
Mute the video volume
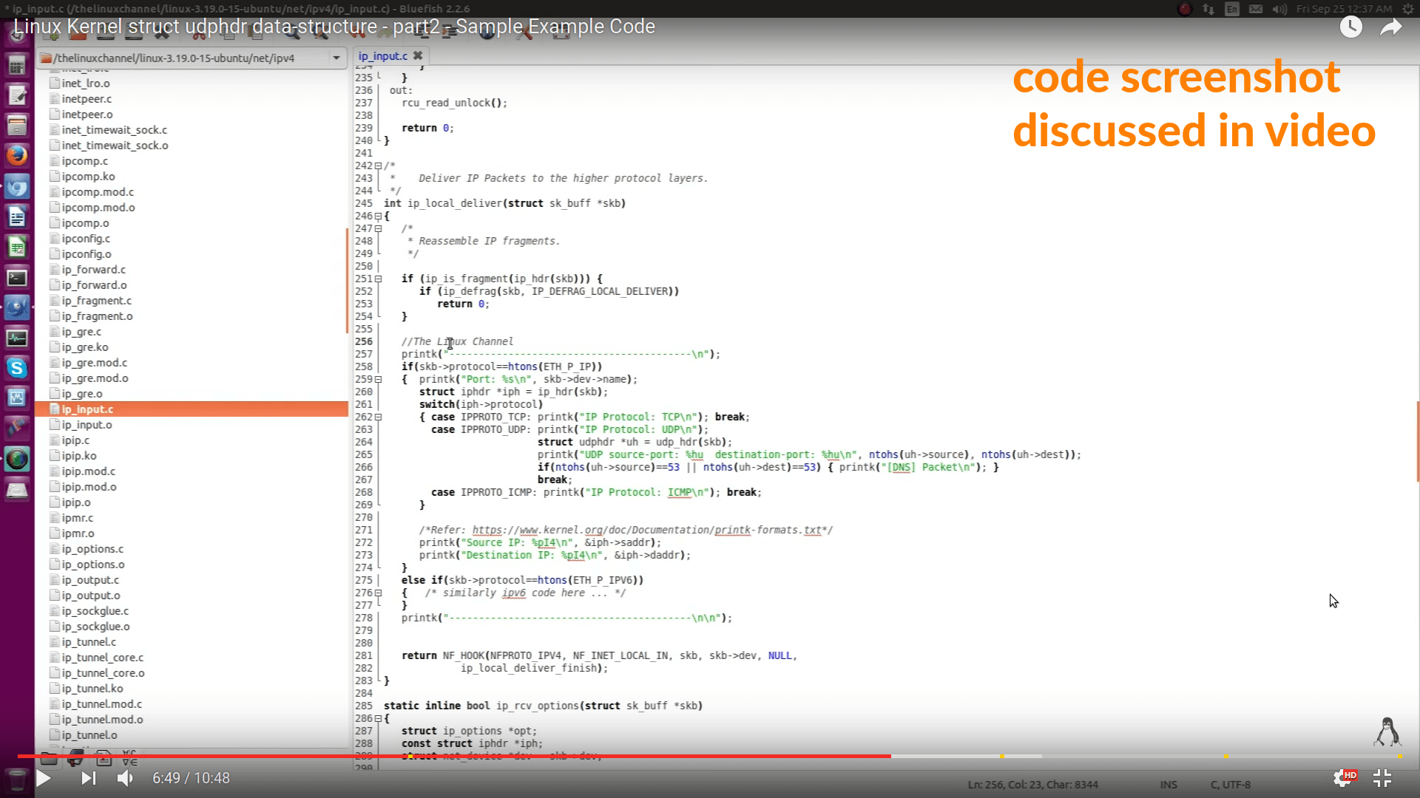(x=125, y=778)
